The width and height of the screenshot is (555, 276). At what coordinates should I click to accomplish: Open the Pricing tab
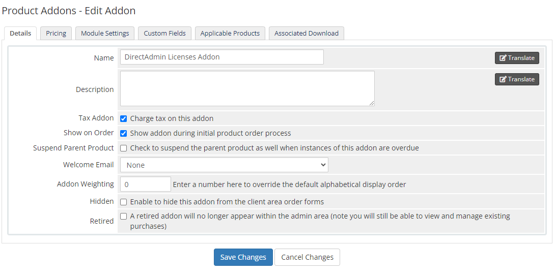point(56,33)
